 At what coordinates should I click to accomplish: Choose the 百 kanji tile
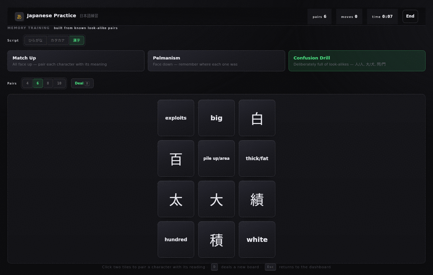tap(176, 158)
